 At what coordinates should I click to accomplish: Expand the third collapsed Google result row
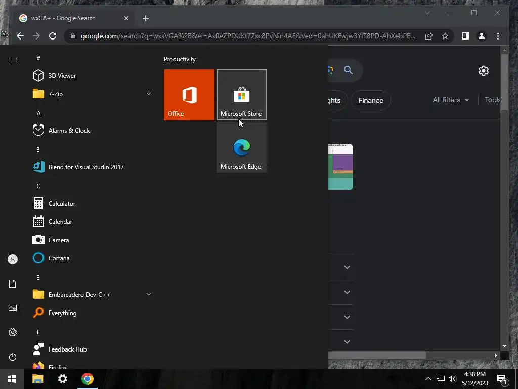[347, 317]
